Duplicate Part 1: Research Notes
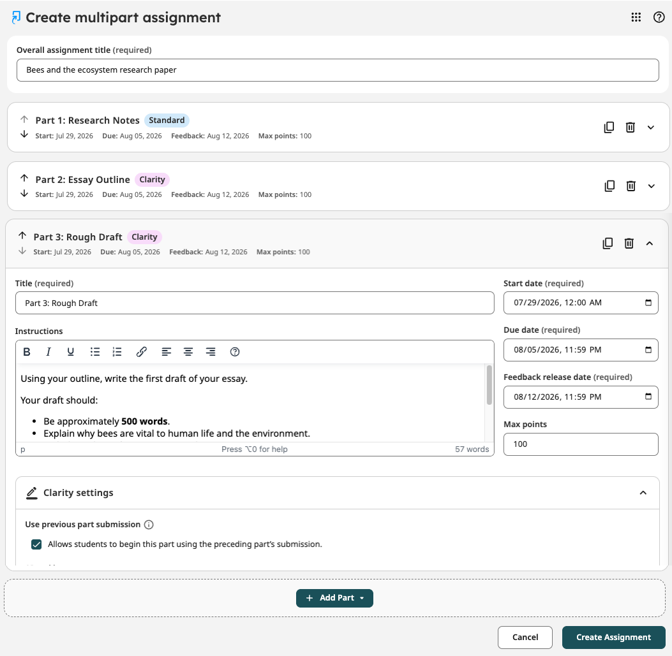Viewport: 672px width, 656px height. point(609,127)
